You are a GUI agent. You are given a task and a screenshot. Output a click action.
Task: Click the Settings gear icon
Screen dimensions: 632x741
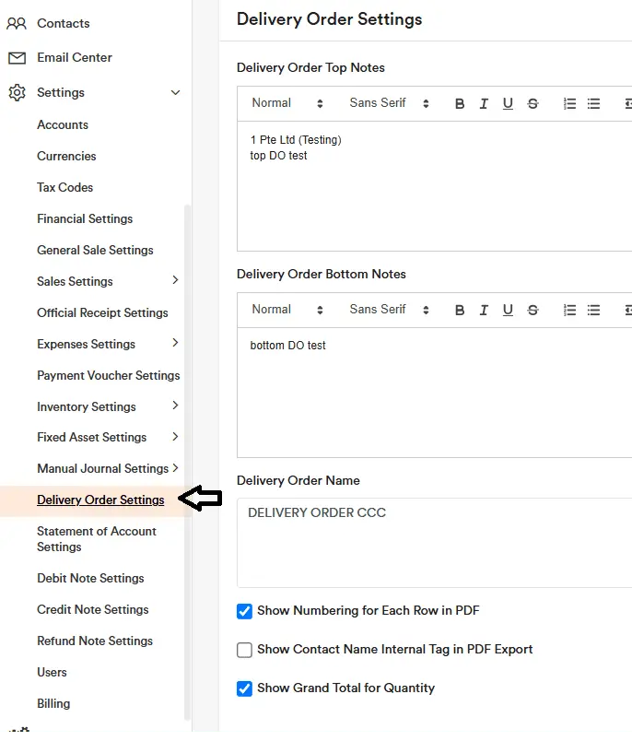pos(17,92)
